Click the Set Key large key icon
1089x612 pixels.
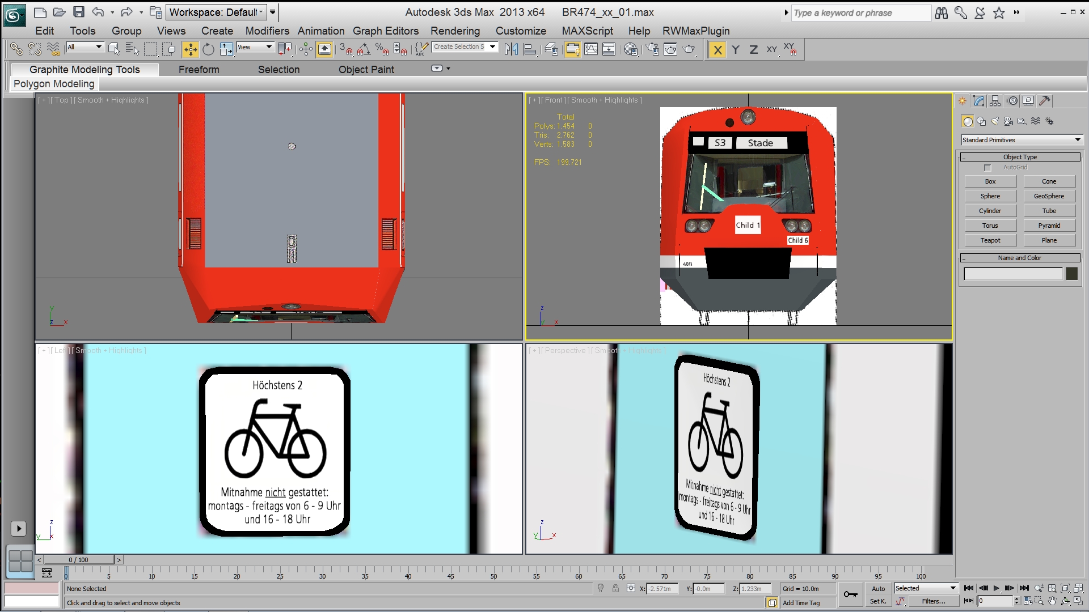850,594
